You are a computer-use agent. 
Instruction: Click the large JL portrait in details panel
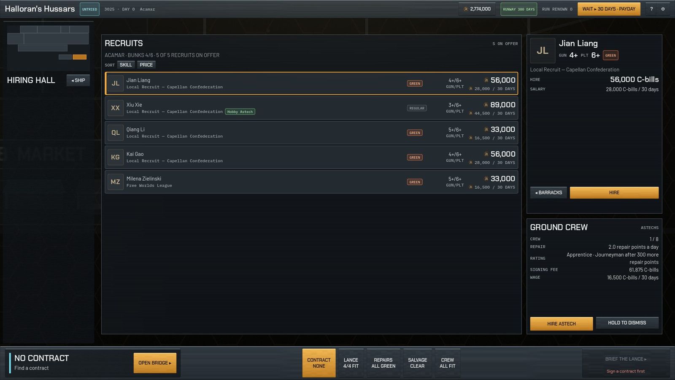543,51
